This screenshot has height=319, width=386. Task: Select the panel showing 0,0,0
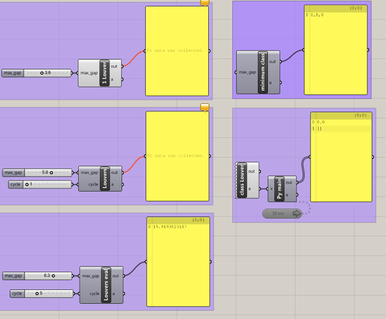[x=335, y=52]
